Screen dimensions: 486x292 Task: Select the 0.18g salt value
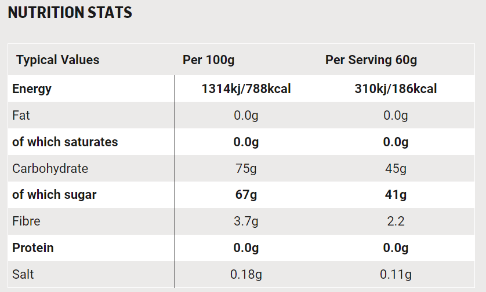[x=246, y=274]
